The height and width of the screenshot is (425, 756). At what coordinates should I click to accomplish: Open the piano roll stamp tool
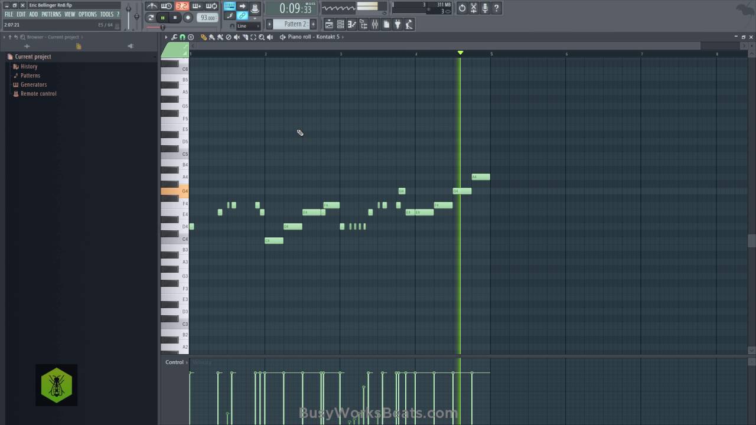(190, 37)
